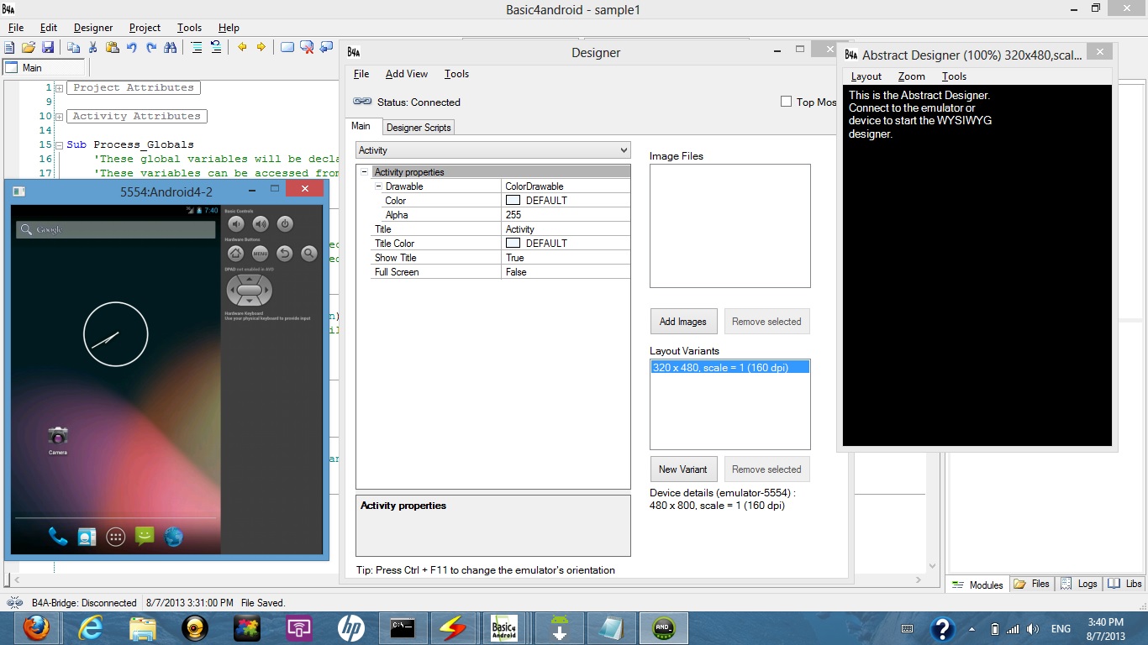This screenshot has width=1148, height=645.
Task: Open the app drawer in emulator dock
Action: coord(116,537)
